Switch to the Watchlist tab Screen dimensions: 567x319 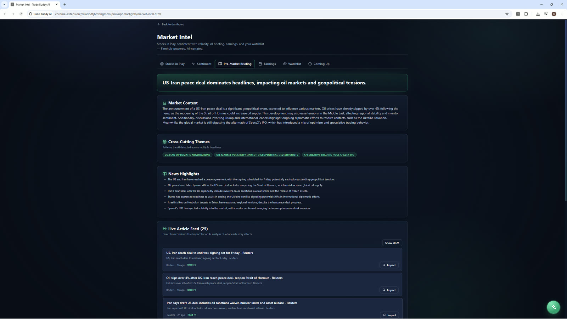292,64
